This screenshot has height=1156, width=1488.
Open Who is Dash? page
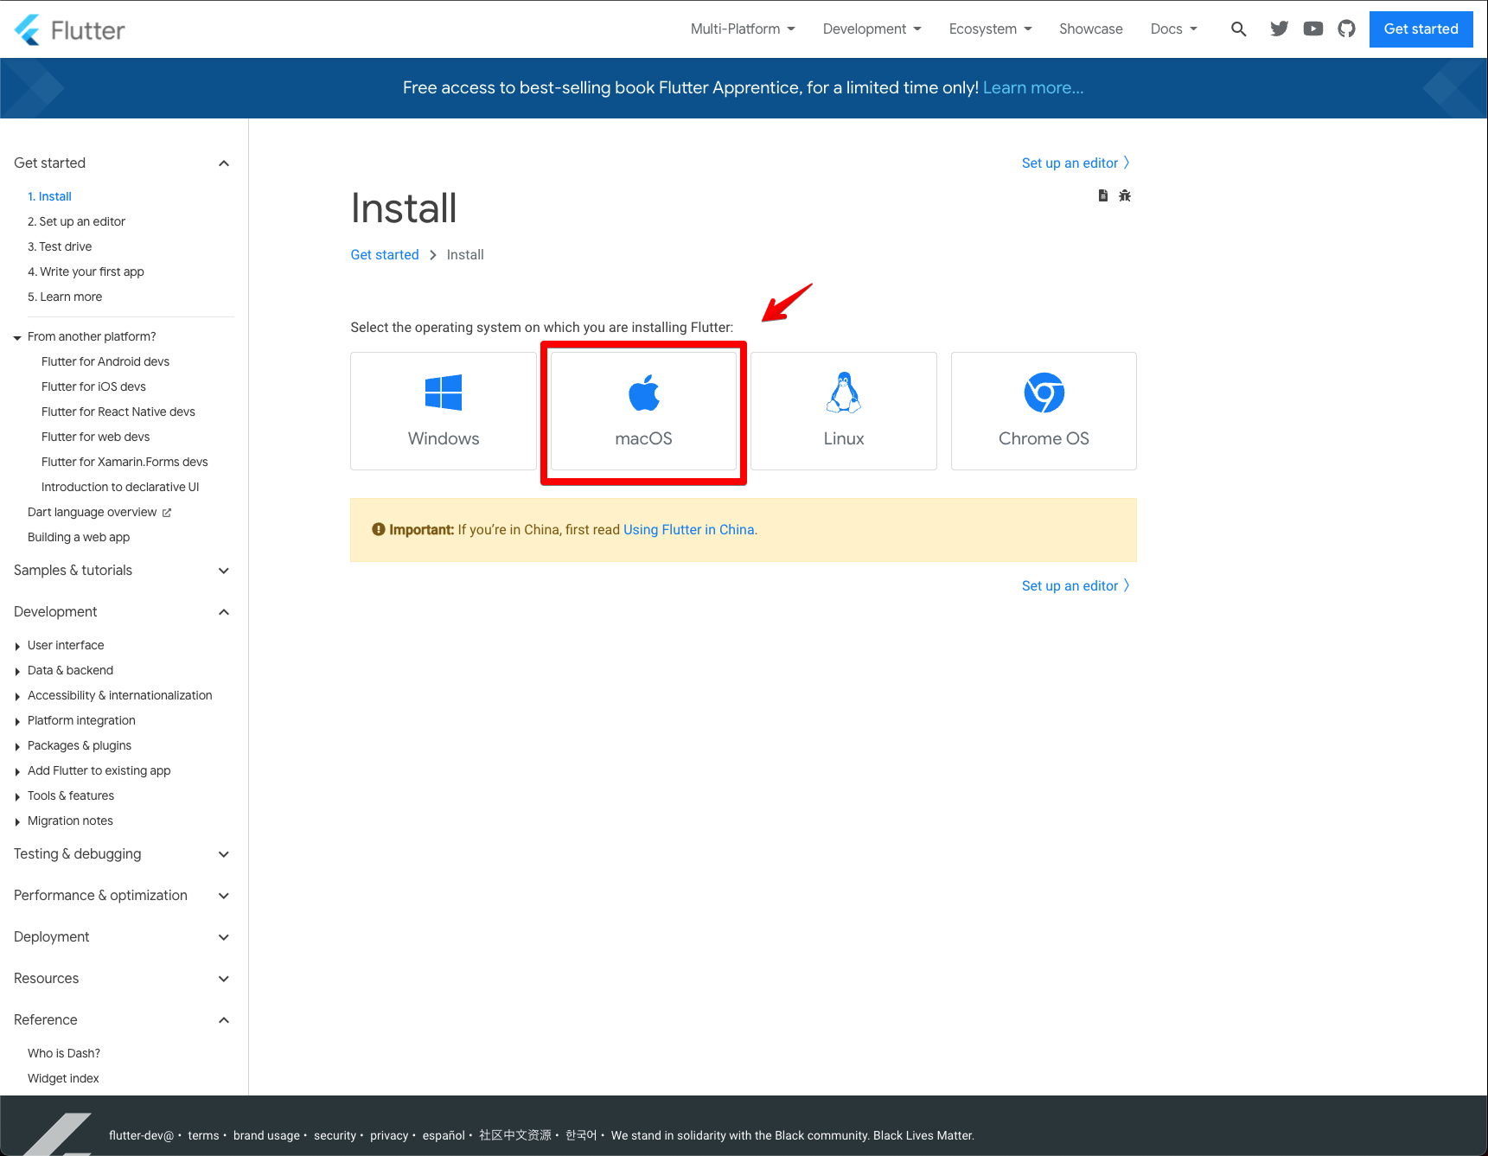pos(64,1053)
